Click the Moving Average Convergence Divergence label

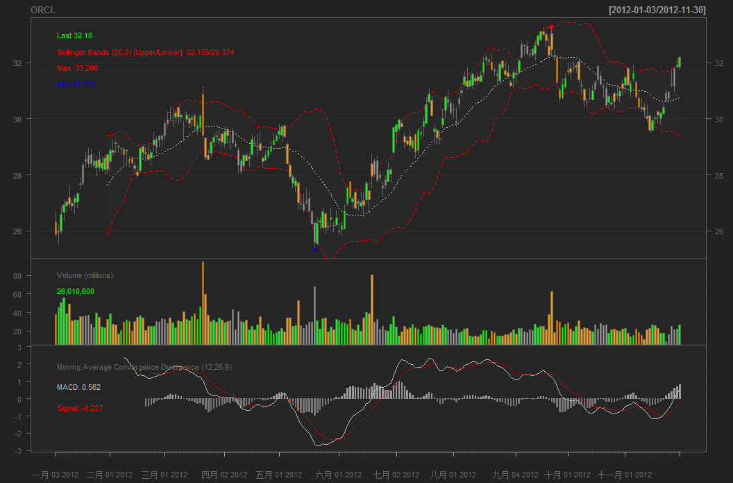click(144, 367)
